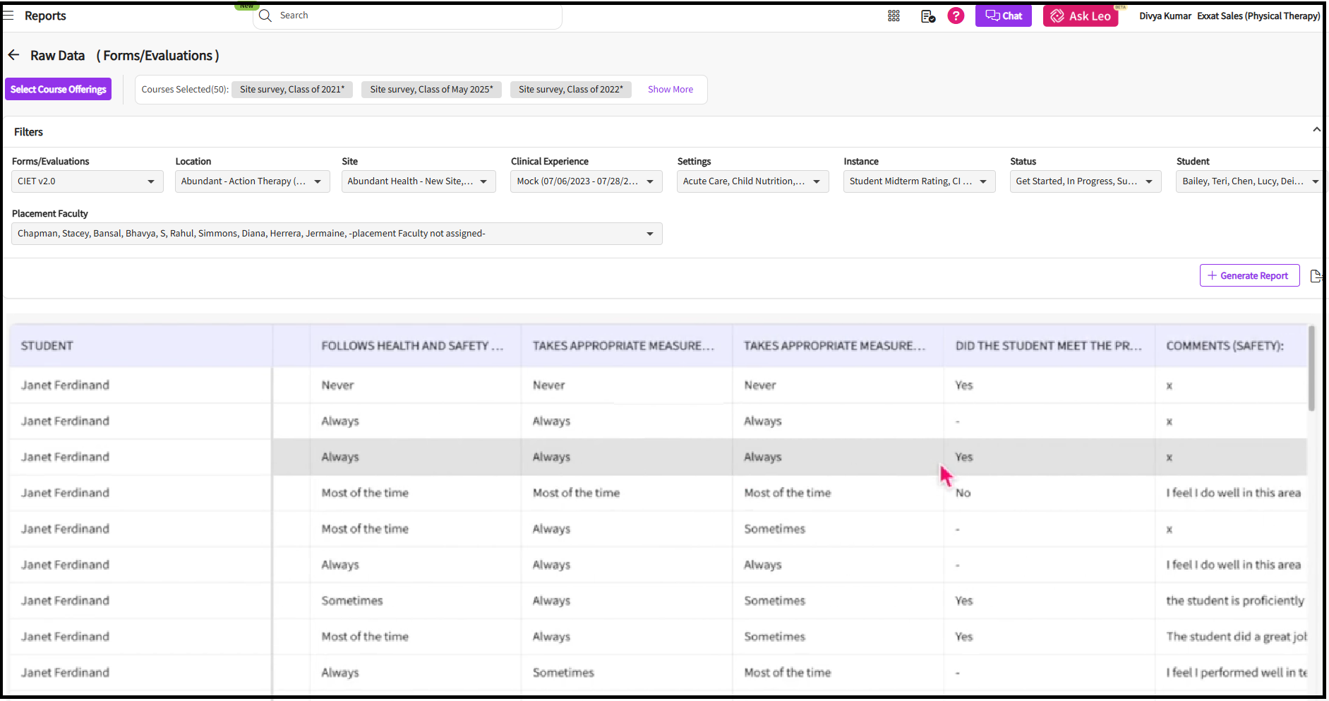This screenshot has height=701, width=1329.
Task: Click the STUDENT column header
Action: pos(47,346)
